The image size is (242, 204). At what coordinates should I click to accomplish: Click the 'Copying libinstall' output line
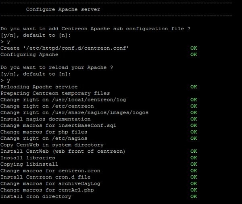[x=29, y=164]
